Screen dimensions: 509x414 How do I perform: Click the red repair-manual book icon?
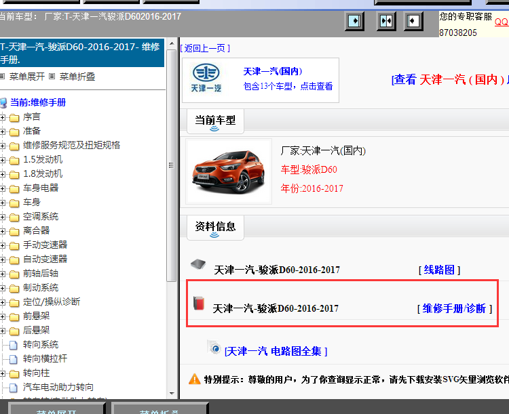coord(199,304)
